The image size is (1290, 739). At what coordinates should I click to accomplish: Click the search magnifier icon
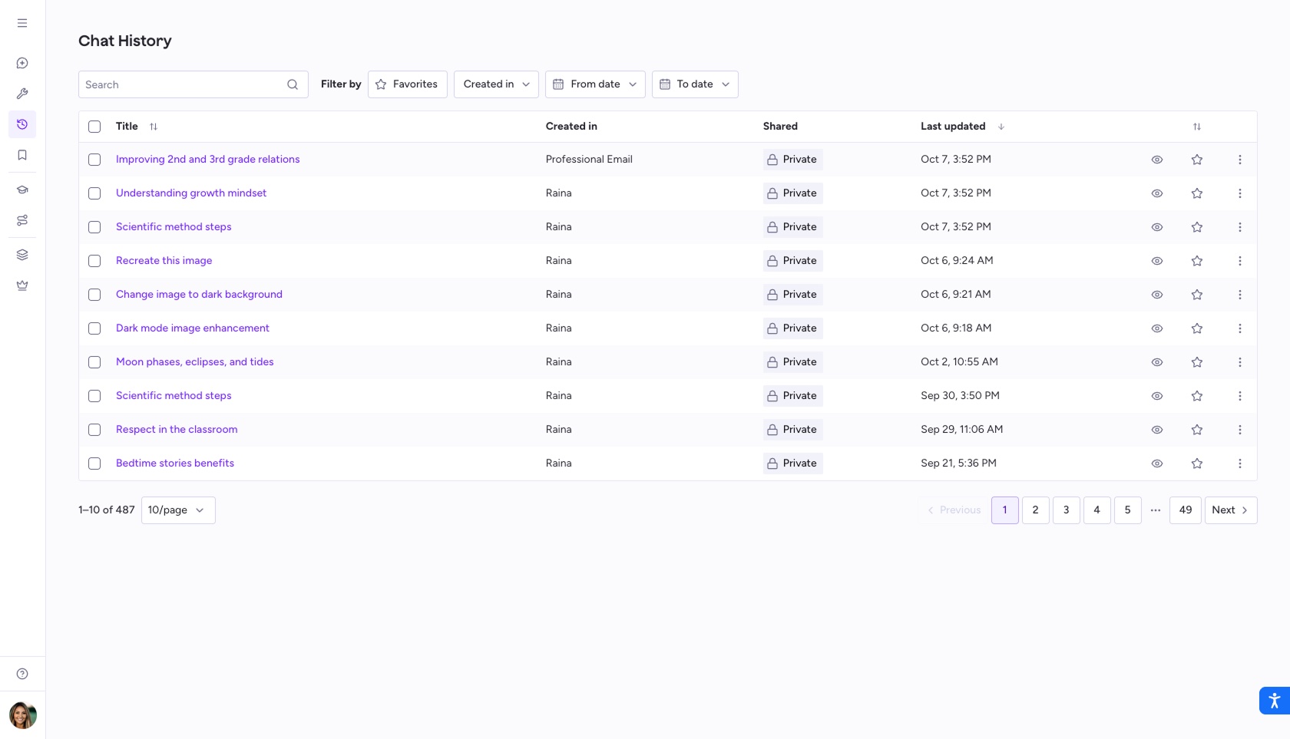pyautogui.click(x=293, y=84)
